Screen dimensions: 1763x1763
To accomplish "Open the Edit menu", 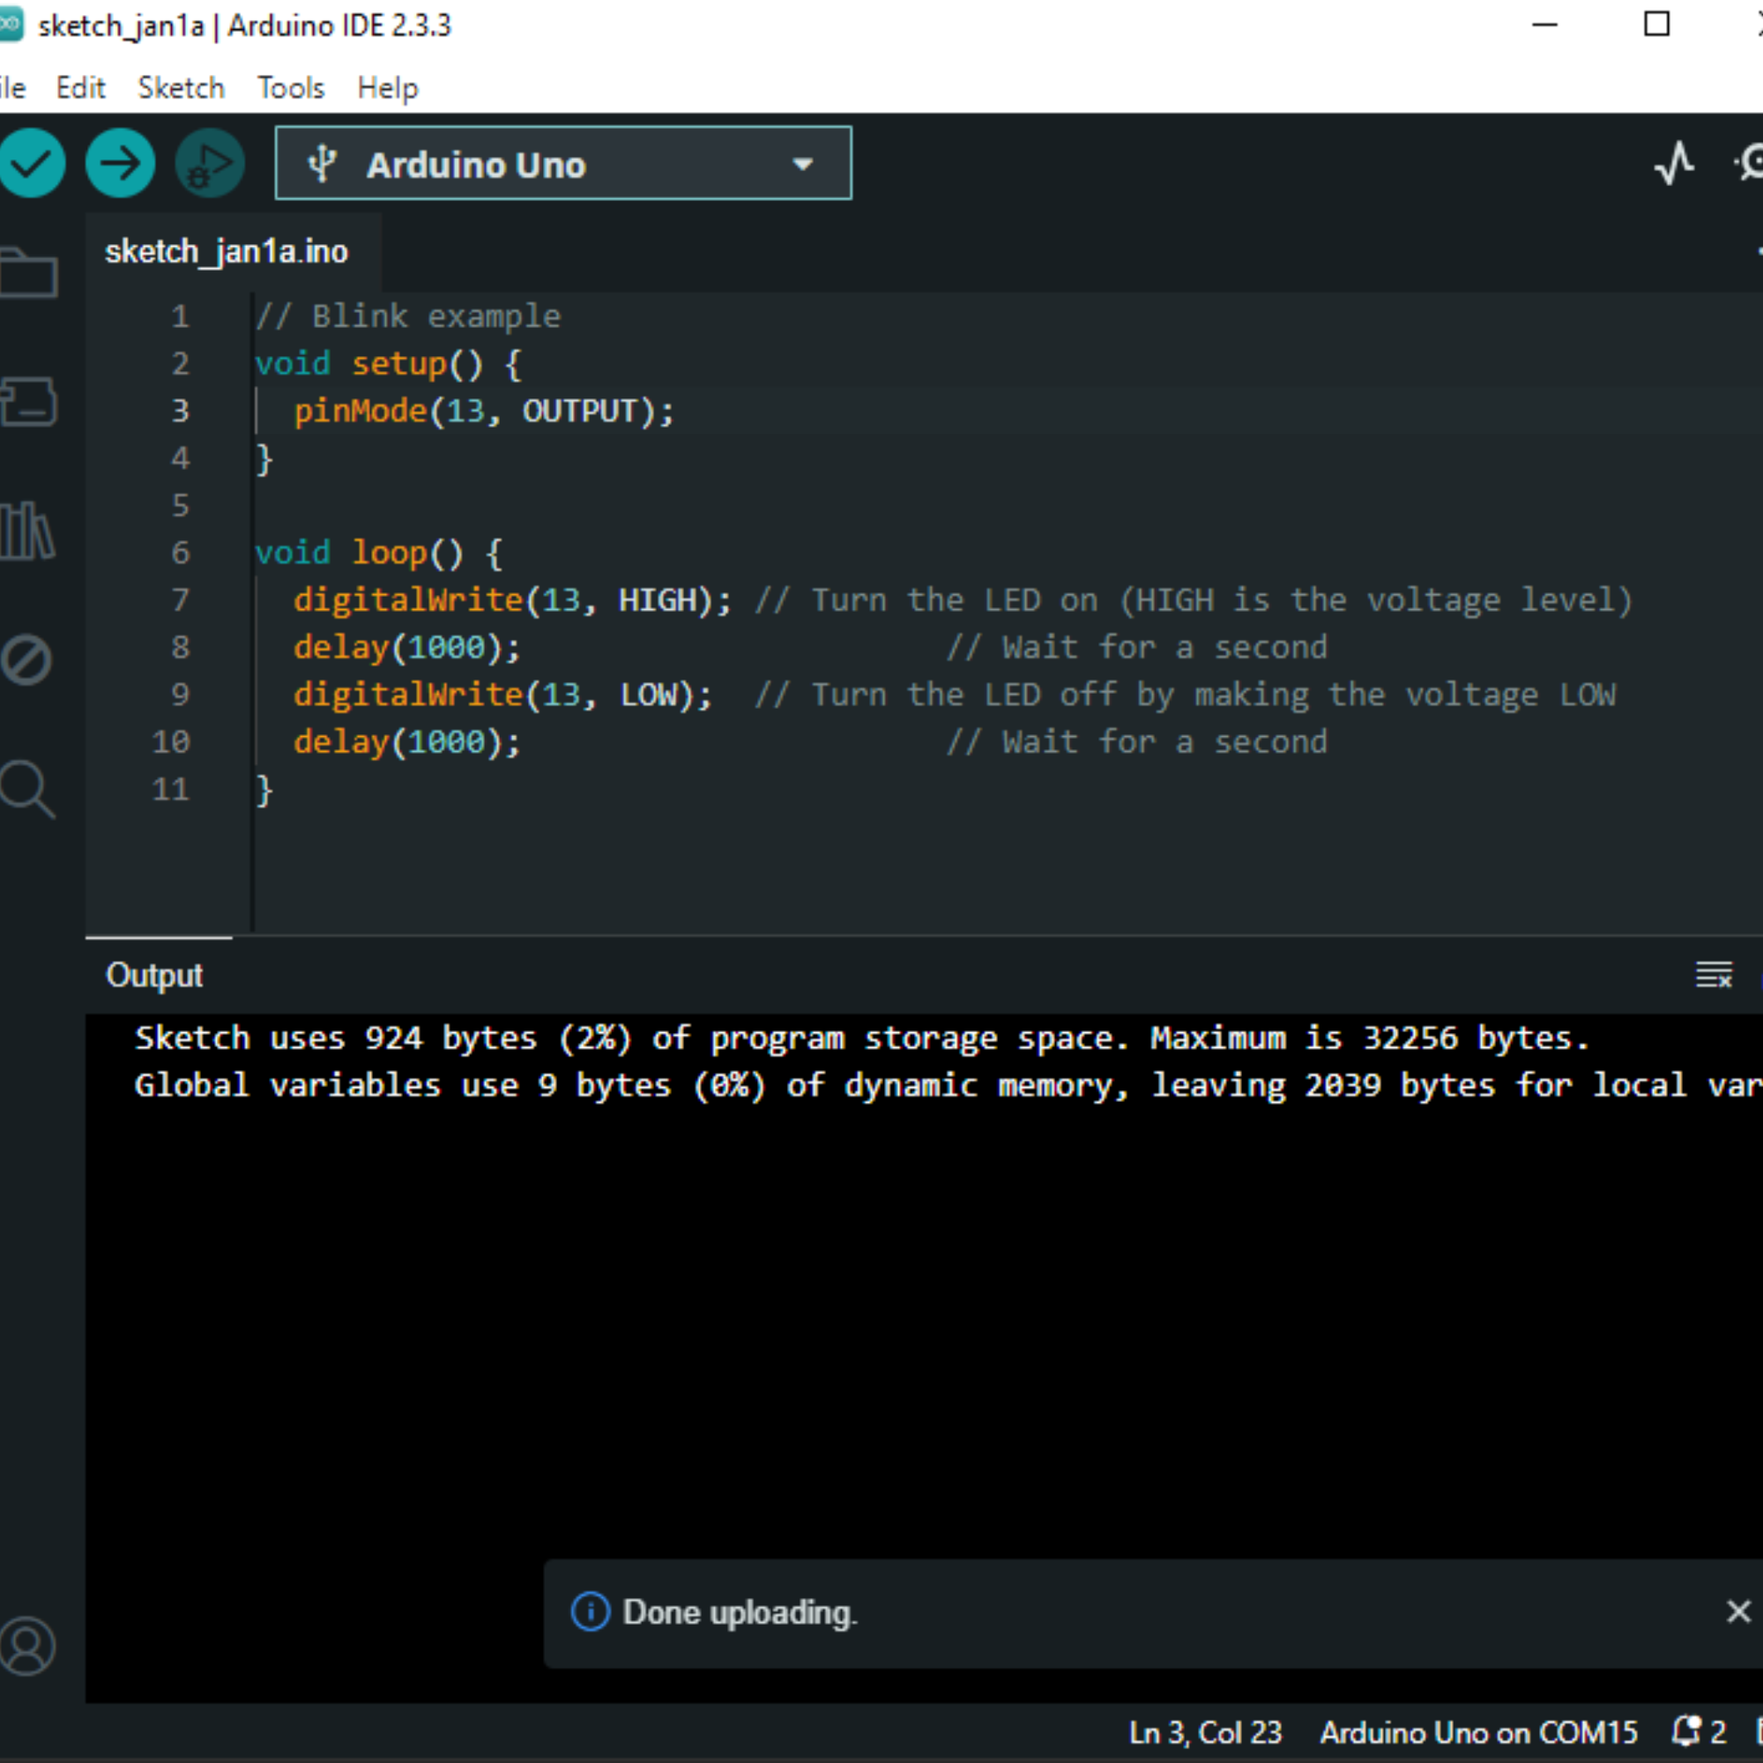I will click(80, 87).
